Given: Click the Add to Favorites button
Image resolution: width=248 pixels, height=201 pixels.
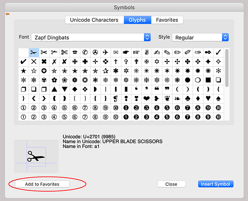Looking at the screenshot, I should coord(42,184).
